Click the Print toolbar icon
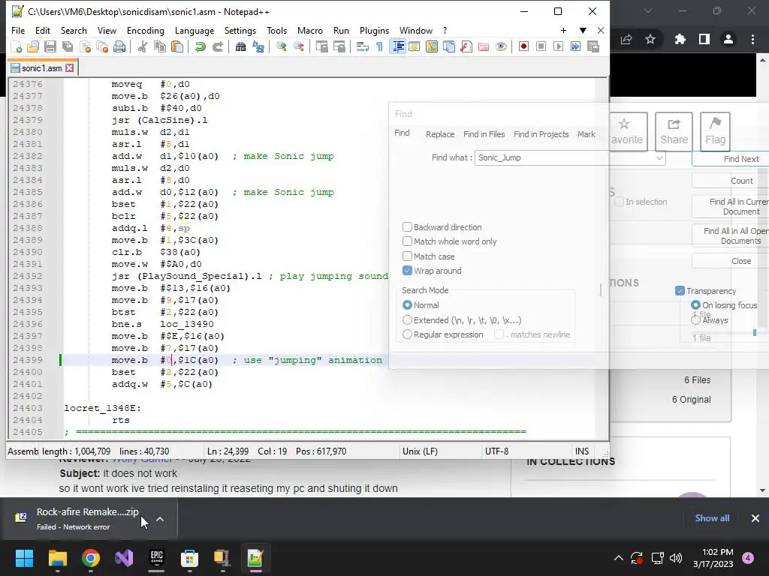 [119, 46]
